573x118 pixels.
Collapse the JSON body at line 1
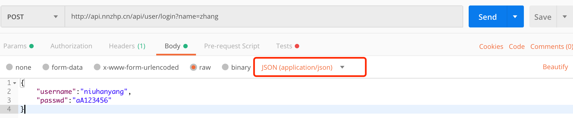click(15, 83)
